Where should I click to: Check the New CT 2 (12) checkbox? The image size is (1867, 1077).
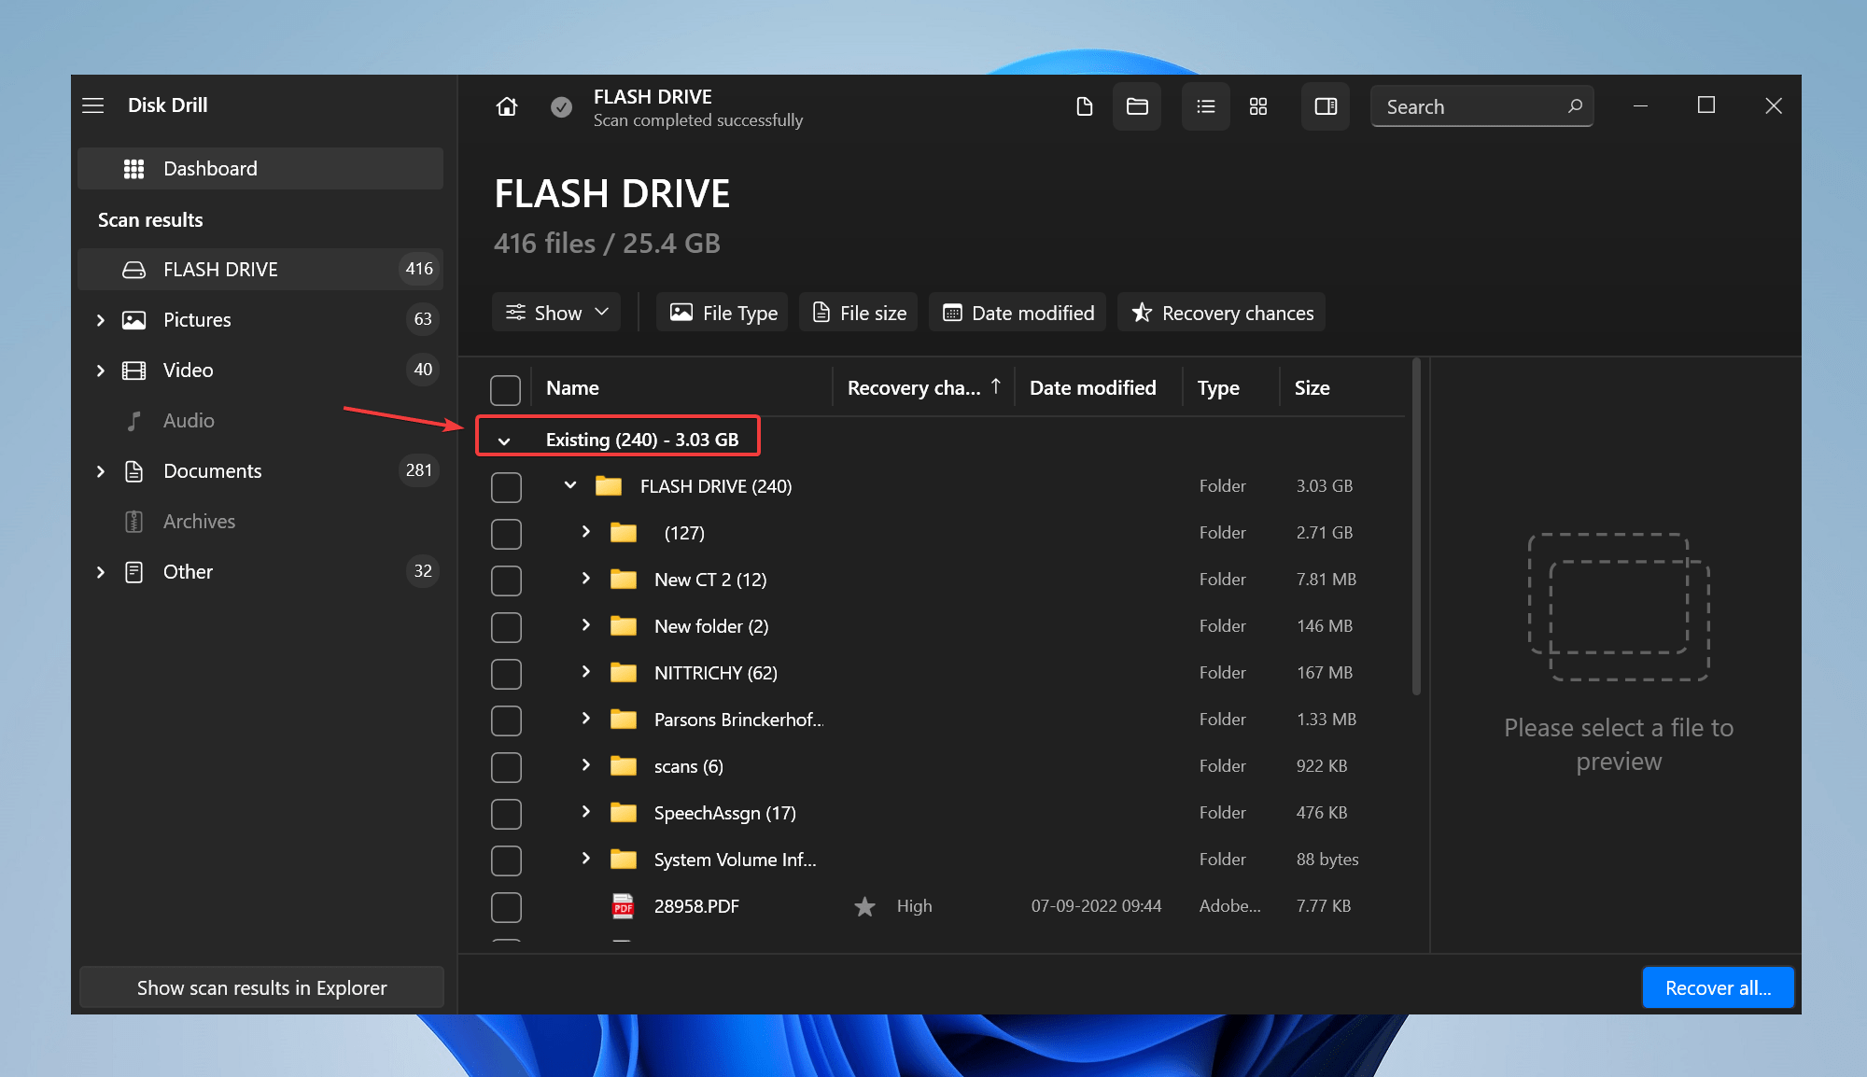tap(506, 580)
